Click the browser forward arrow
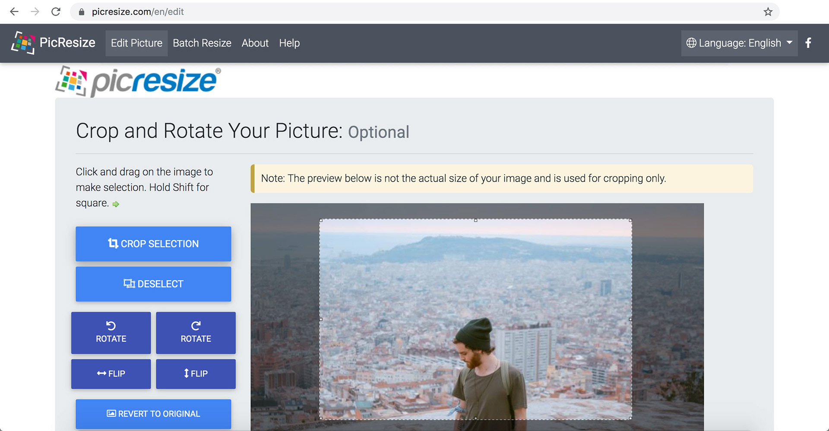829x431 pixels. pos(35,12)
